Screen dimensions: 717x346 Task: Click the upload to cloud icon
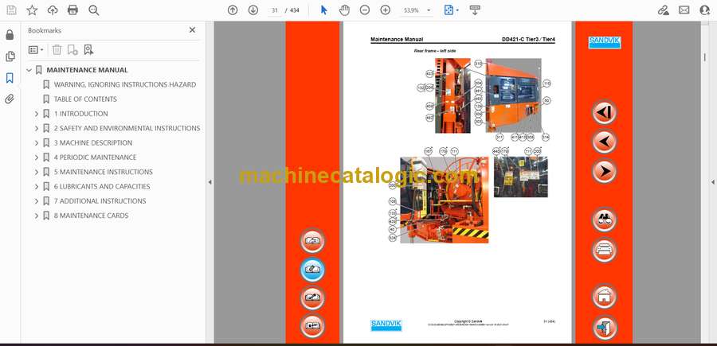tap(53, 10)
